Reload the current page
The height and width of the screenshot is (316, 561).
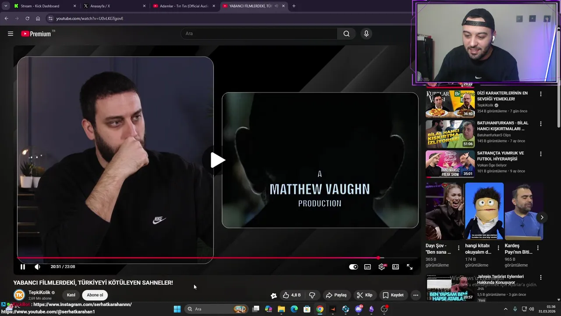[x=27, y=18]
